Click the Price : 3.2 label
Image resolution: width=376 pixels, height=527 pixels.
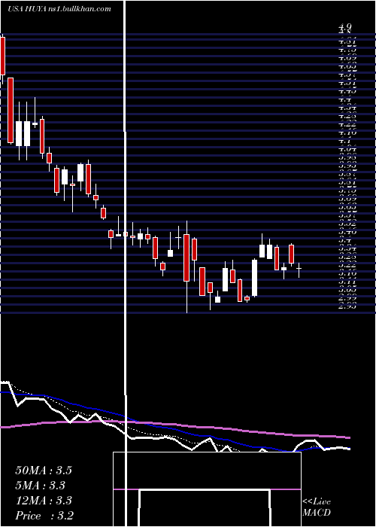(x=44, y=516)
